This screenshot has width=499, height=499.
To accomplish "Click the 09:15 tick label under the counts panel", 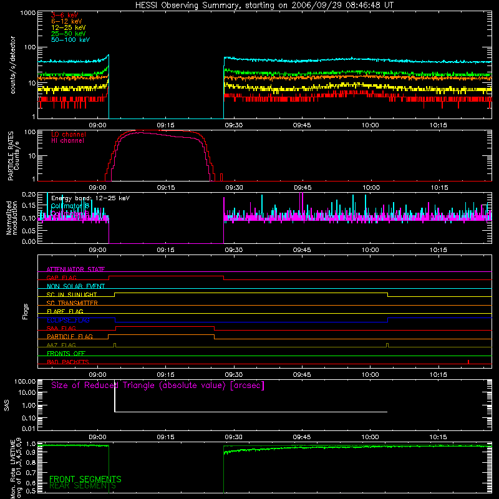I will pyautogui.click(x=165, y=125).
